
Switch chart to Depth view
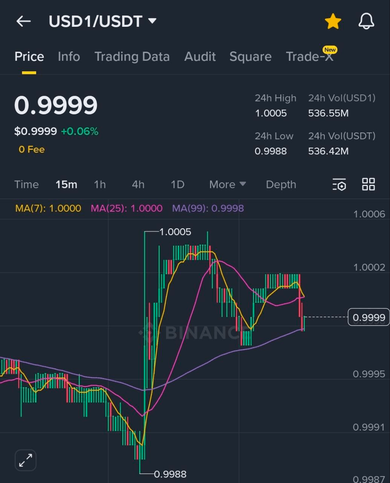[x=281, y=185]
